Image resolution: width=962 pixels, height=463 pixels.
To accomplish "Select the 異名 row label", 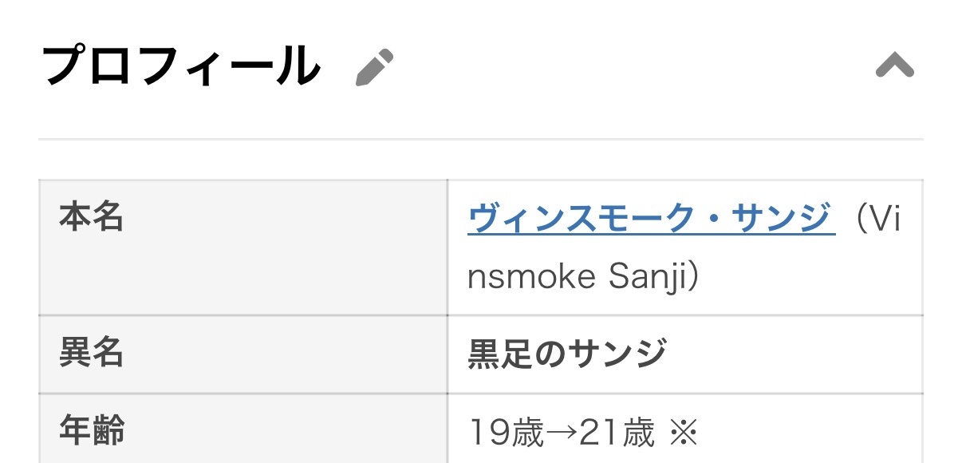I will [x=91, y=352].
